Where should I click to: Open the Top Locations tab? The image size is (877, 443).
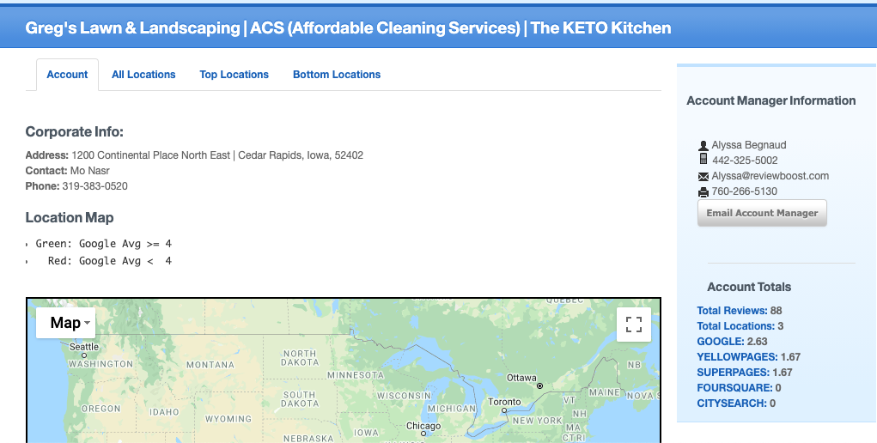[234, 75]
